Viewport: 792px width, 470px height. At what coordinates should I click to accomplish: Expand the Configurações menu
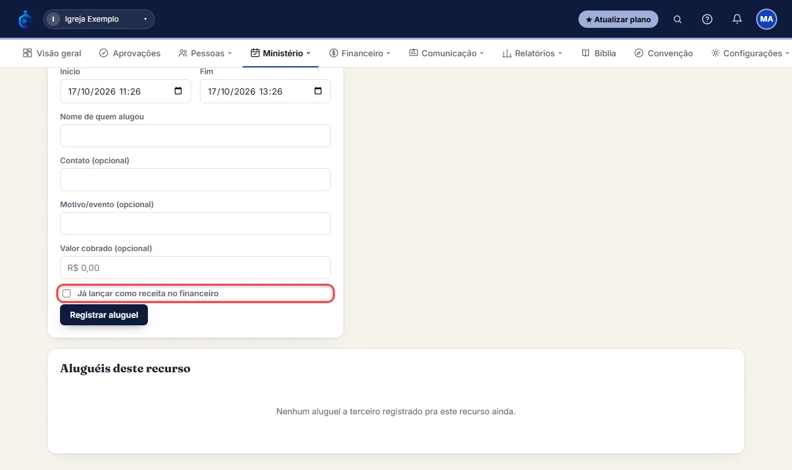click(750, 53)
